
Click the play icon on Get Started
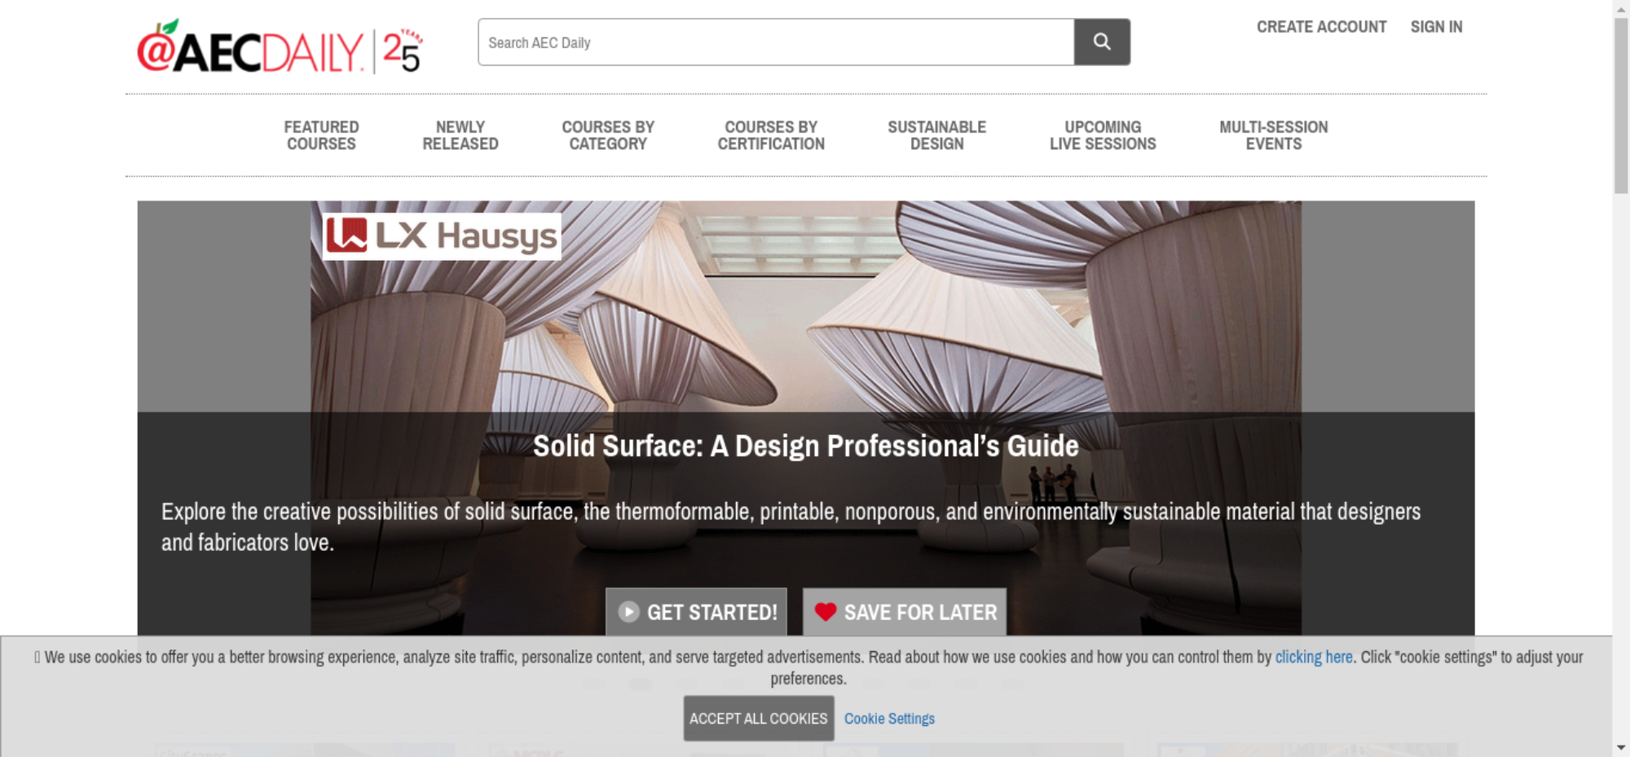pyautogui.click(x=628, y=612)
